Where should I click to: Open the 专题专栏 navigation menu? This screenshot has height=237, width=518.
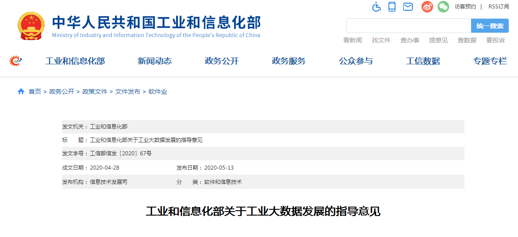(490, 61)
